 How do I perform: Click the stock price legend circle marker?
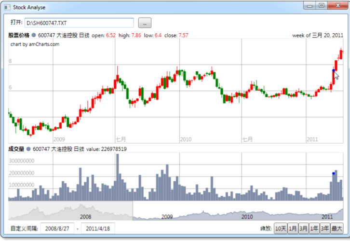(x=34, y=35)
